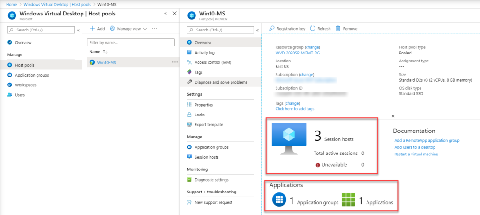Close the Host pools blade
This screenshot has height=215, width=480.
(175, 14)
